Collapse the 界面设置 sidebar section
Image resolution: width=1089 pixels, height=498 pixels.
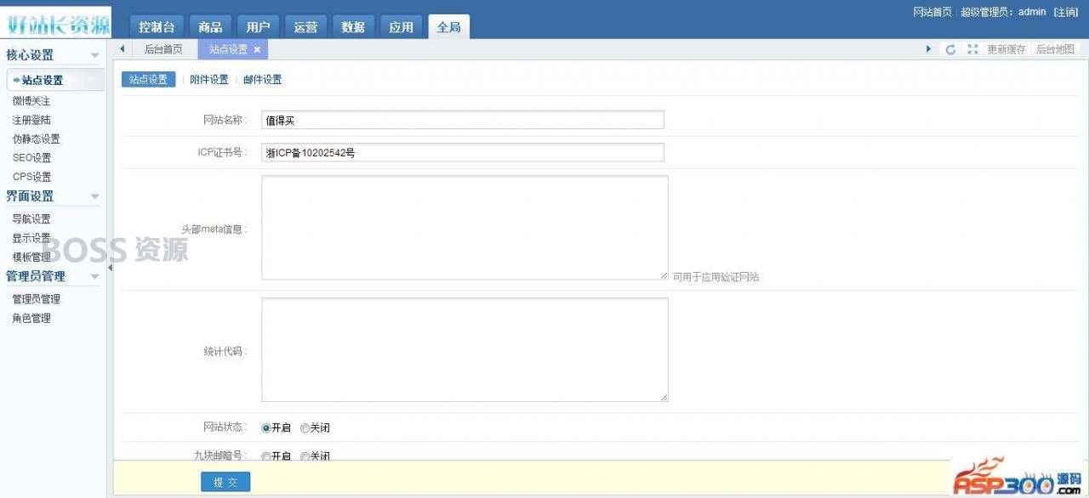94,196
